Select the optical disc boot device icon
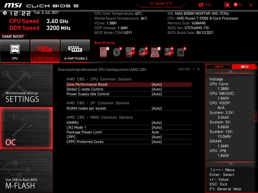Viewport: 258px width, 193px height. 117,52
